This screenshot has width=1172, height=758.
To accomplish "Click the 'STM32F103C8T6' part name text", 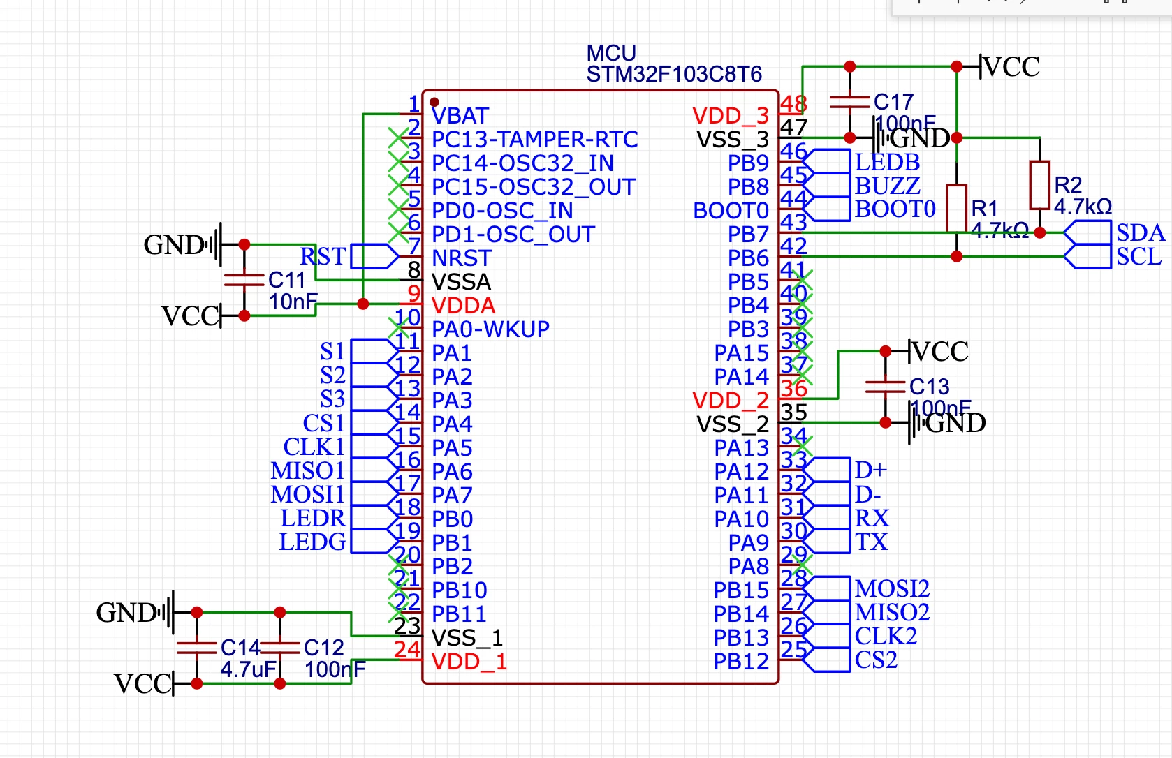I will click(x=674, y=74).
